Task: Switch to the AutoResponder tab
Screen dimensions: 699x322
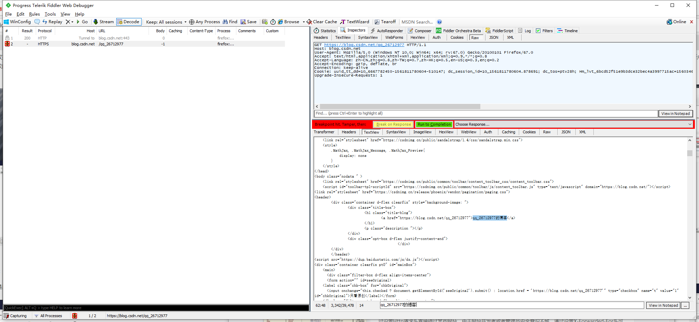Action: point(387,31)
